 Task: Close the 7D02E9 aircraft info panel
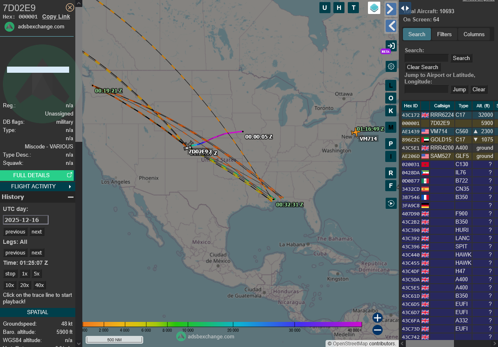pyautogui.click(x=70, y=7)
